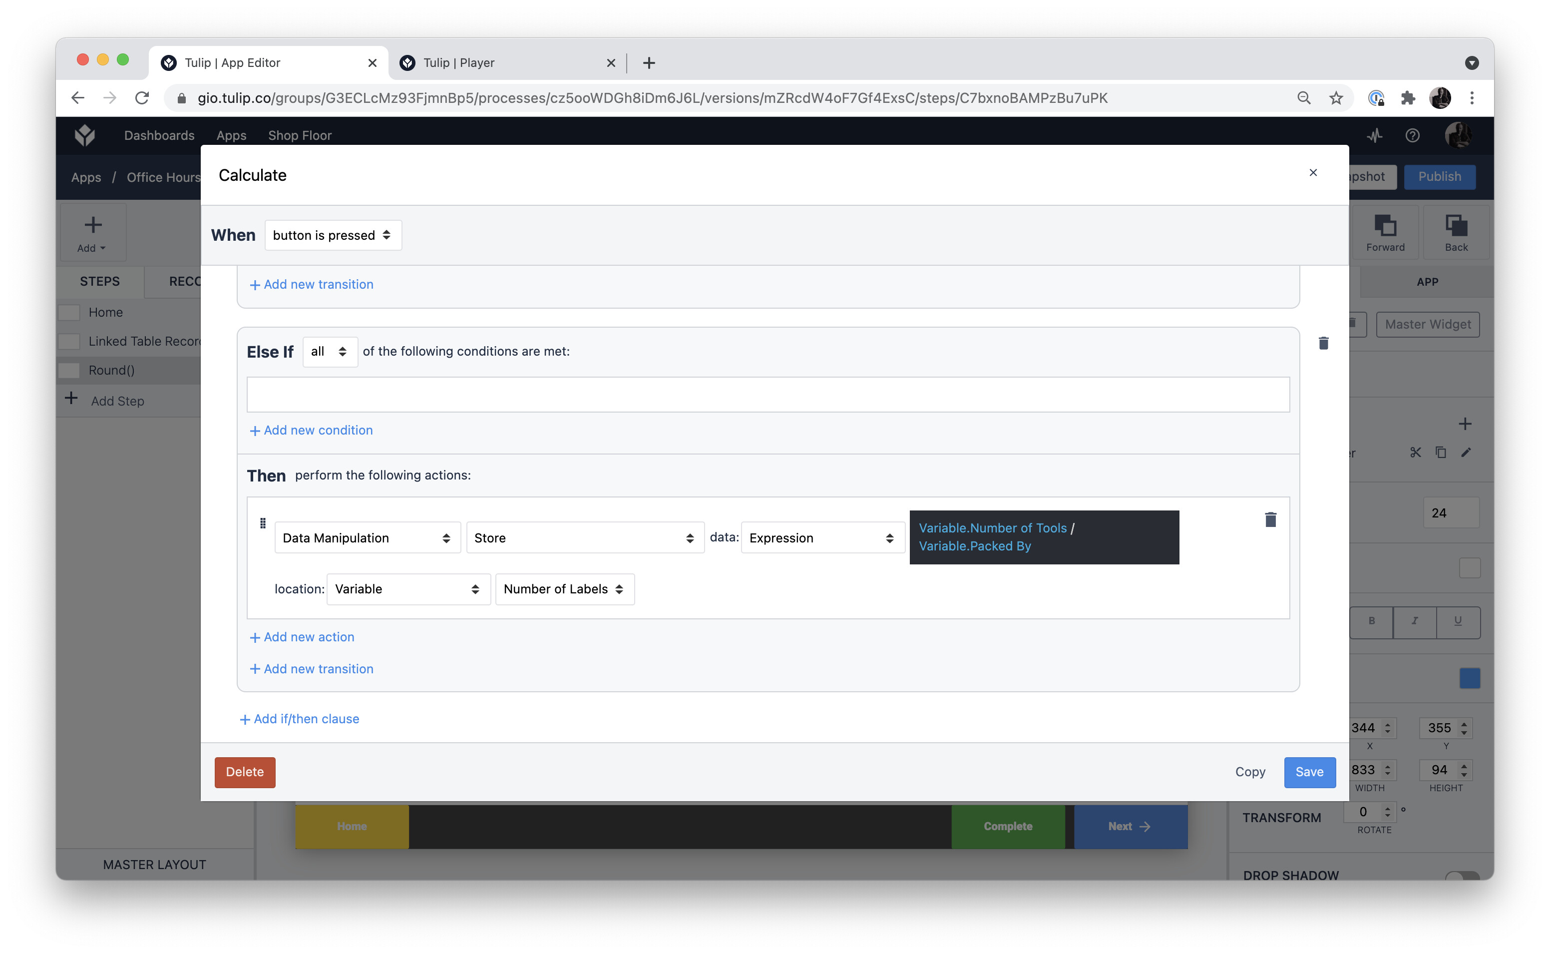This screenshot has height=954, width=1550.
Task: Close the Calculate dialog with the X
Action: [1313, 173]
